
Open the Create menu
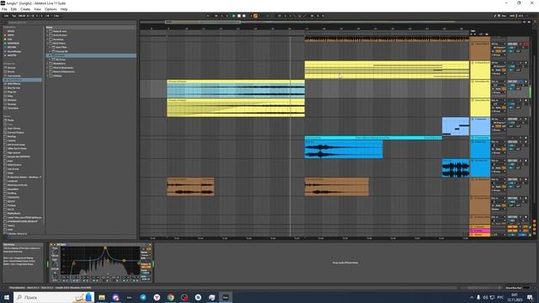point(25,9)
